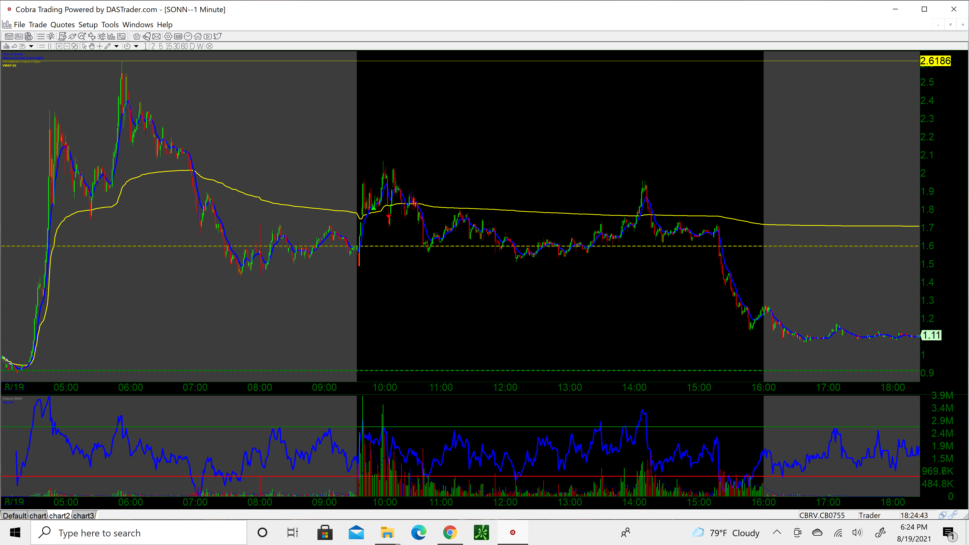Toggle the hand pan tool
Screen dimensions: 969x545
pyautogui.click(x=92, y=46)
